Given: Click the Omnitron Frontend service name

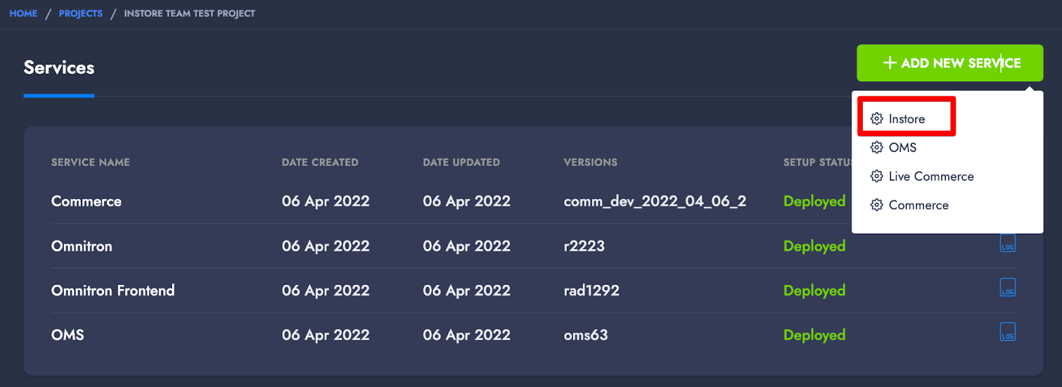Looking at the screenshot, I should (113, 291).
